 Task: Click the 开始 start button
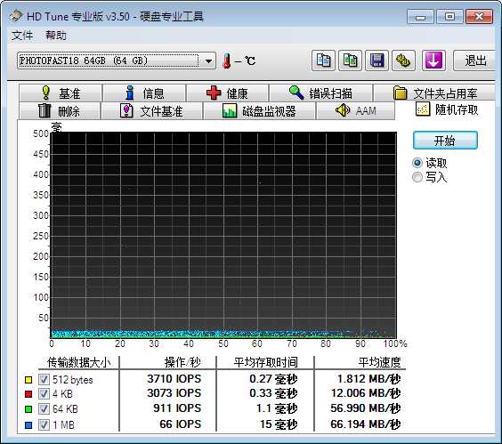445,141
